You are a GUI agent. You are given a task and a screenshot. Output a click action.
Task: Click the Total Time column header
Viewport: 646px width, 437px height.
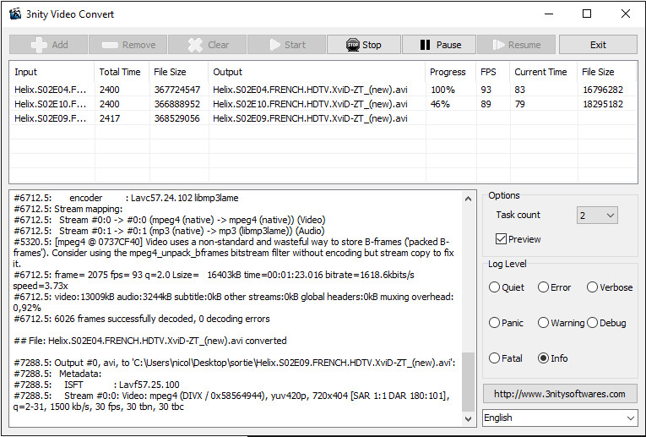[x=122, y=72]
